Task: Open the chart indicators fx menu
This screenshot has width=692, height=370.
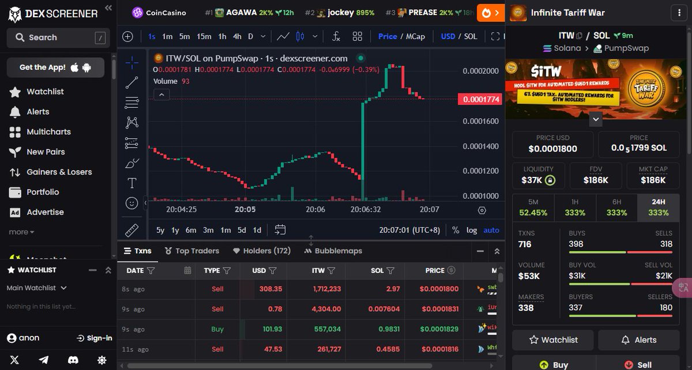Action: (336, 36)
